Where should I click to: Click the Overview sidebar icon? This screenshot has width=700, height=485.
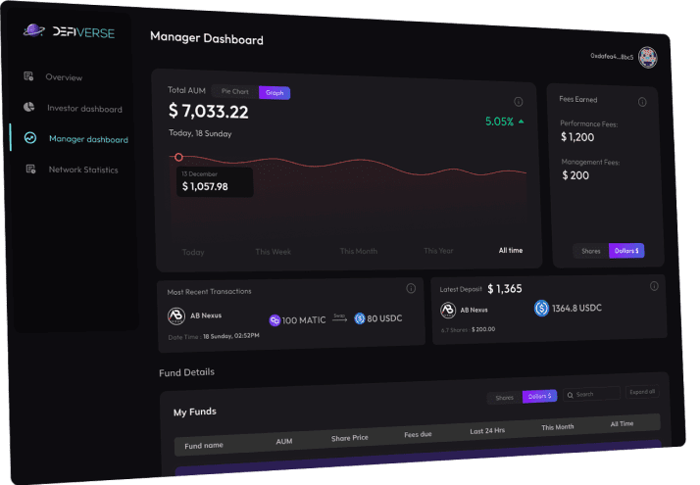click(x=29, y=76)
